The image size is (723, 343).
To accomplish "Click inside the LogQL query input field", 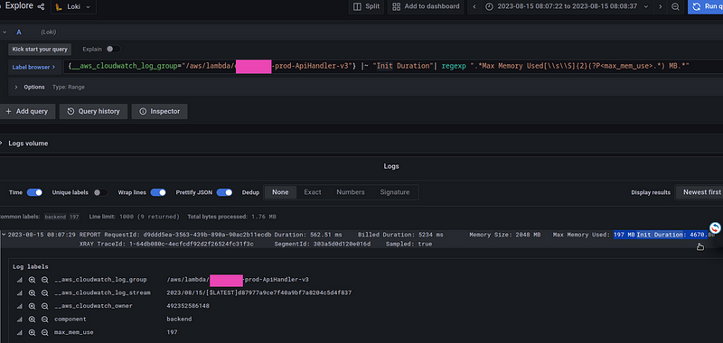I will point(392,66).
